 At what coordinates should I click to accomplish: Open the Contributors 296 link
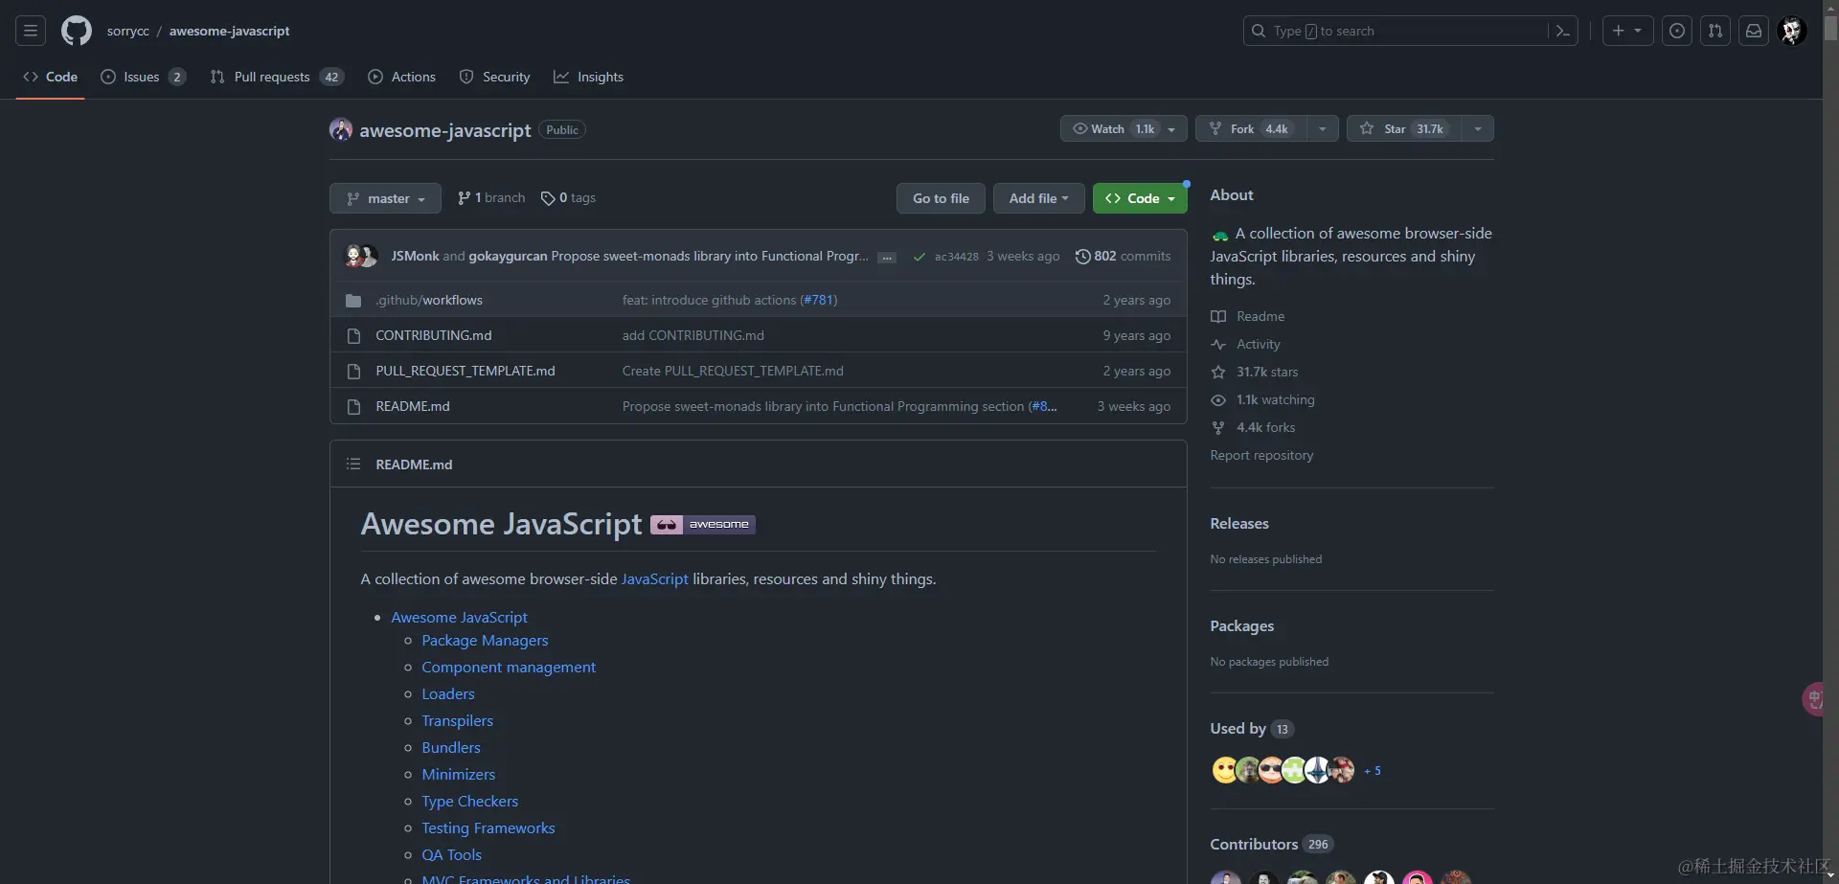[1272, 844]
